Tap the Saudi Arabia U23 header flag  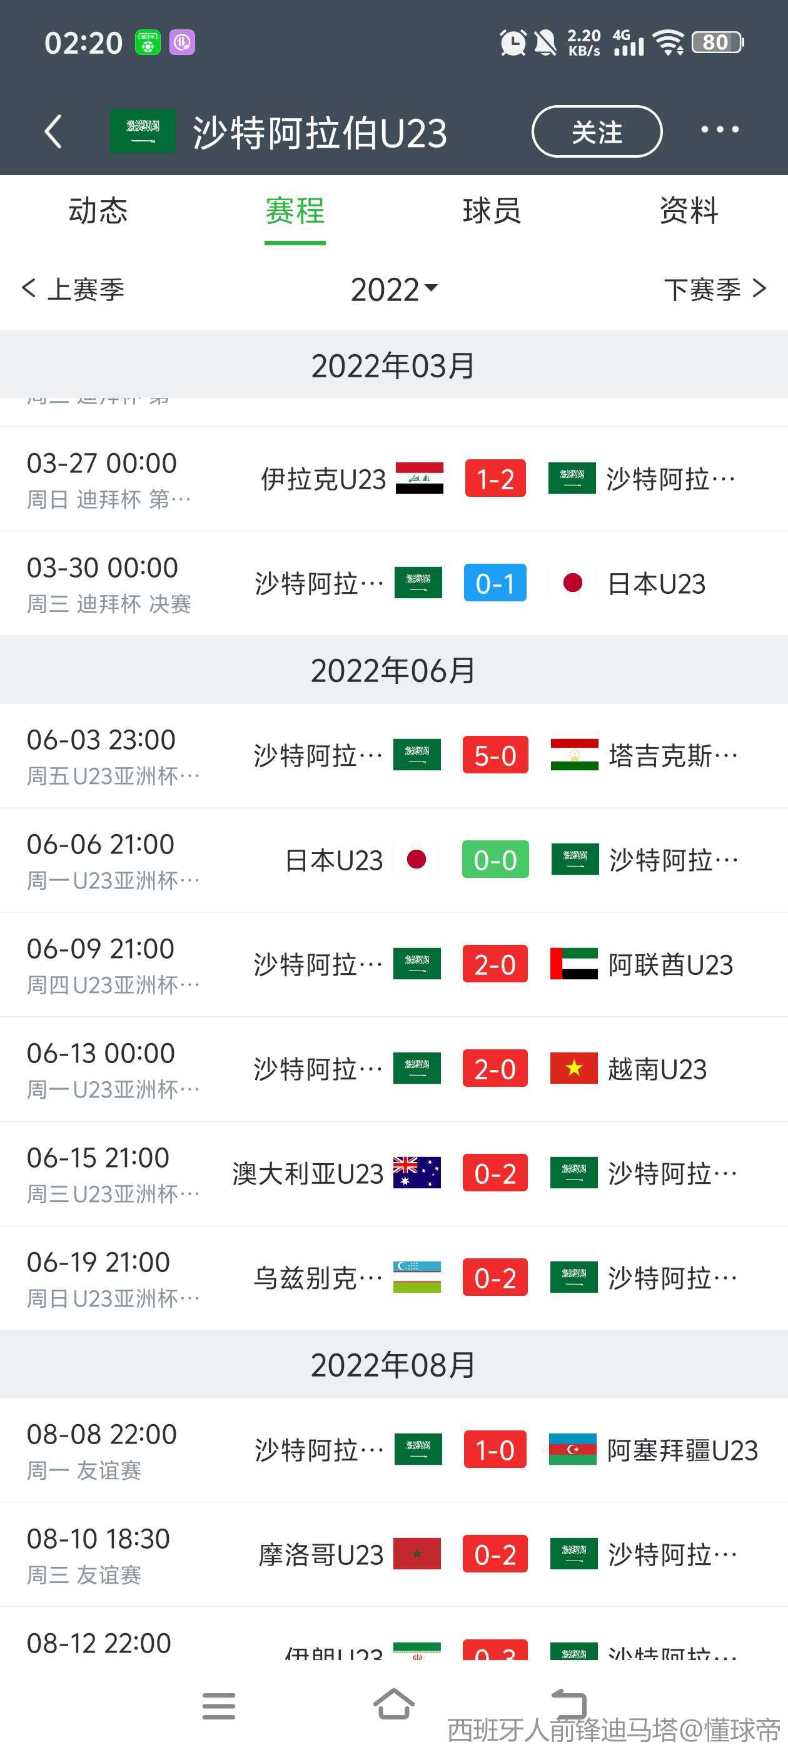pyautogui.click(x=143, y=131)
